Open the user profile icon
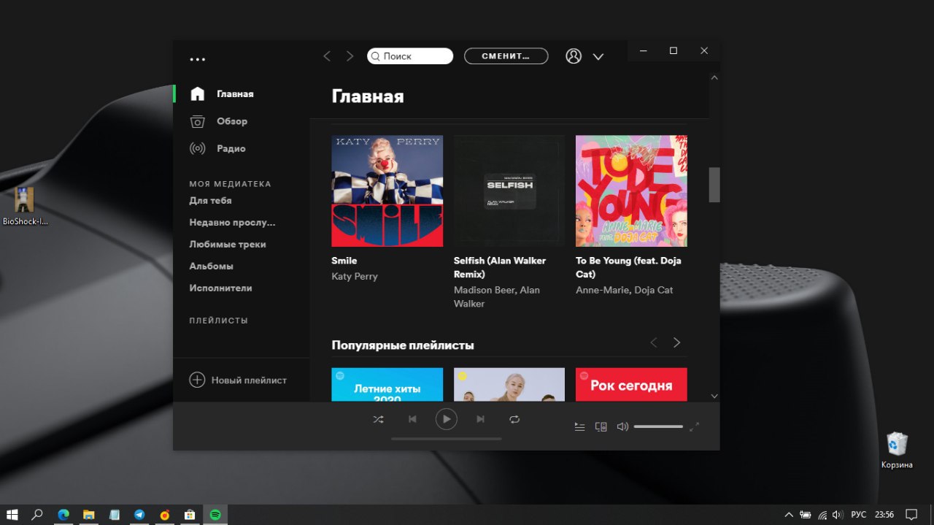Viewport: 934px width, 525px height. pyautogui.click(x=574, y=56)
